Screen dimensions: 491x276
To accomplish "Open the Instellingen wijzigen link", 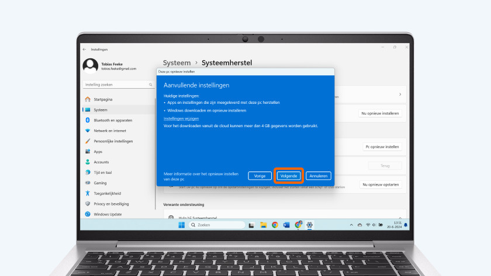I will (177, 118).
